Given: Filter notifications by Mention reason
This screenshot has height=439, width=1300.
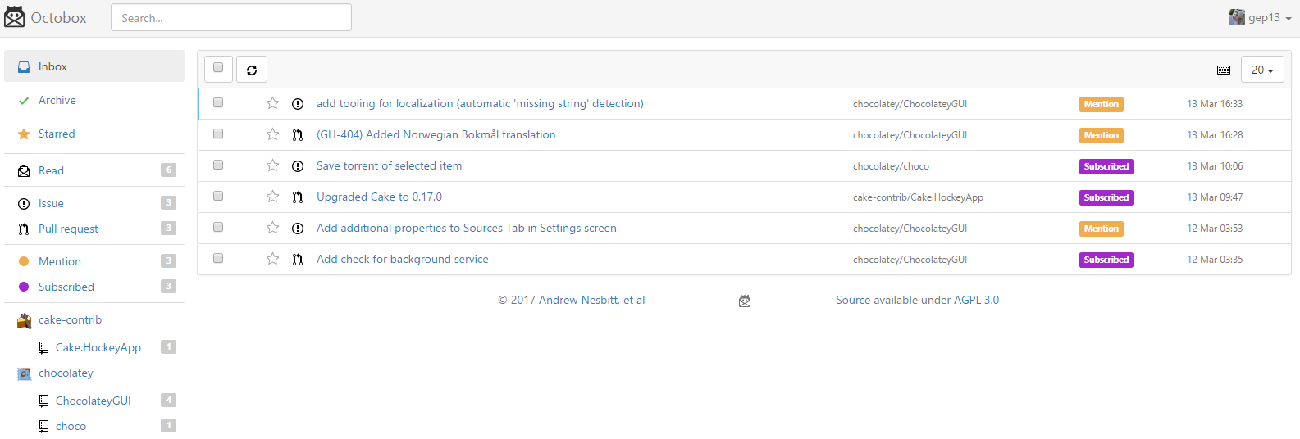Looking at the screenshot, I should click(94, 261).
